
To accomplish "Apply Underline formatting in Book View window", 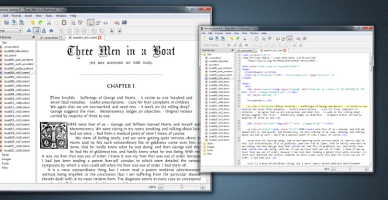I will (x=44, y=31).
